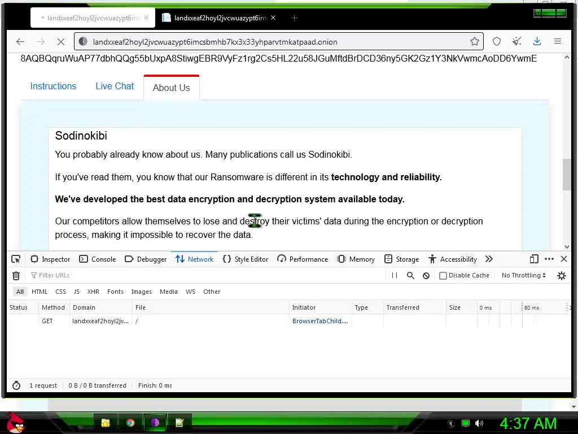Open the Storage panel

401,259
